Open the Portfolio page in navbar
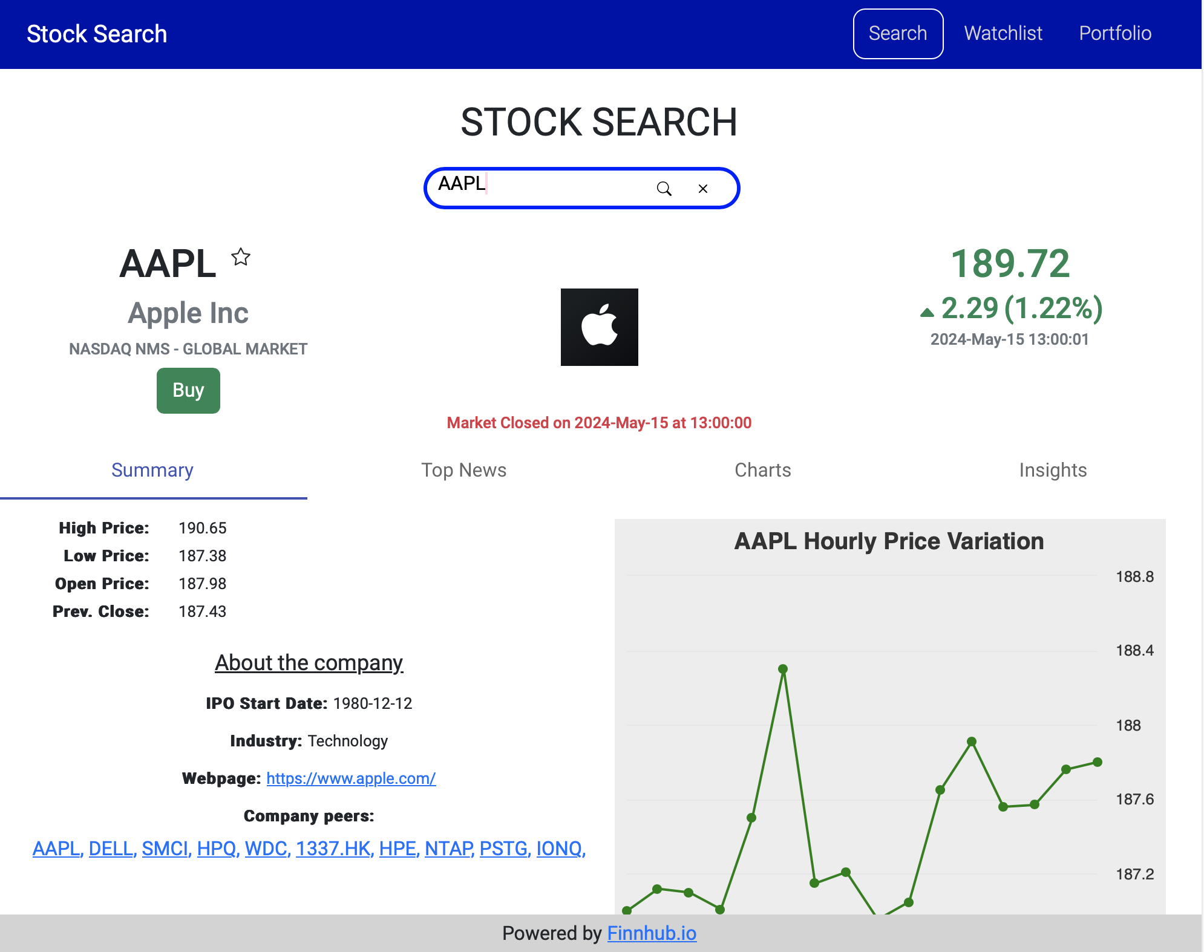 (x=1114, y=33)
